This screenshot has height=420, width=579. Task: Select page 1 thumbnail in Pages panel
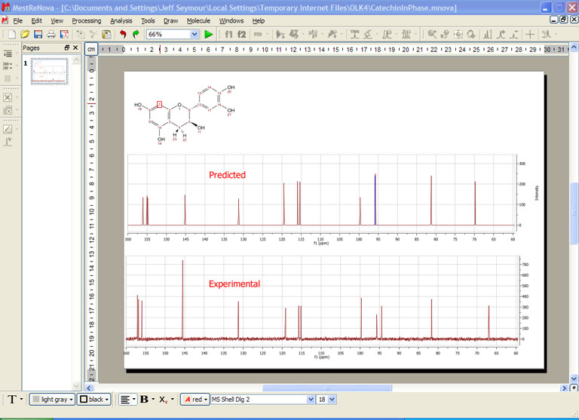[x=49, y=72]
